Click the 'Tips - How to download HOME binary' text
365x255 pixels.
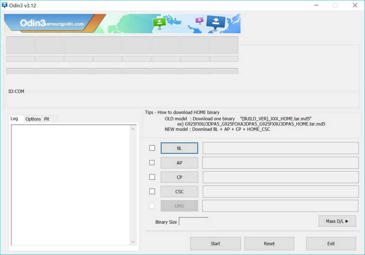coord(182,112)
